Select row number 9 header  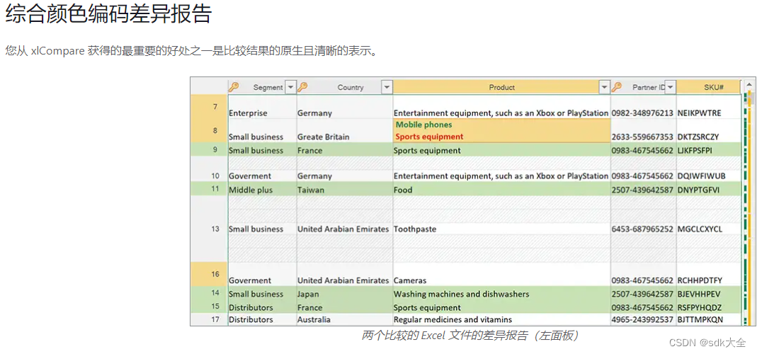(209, 149)
